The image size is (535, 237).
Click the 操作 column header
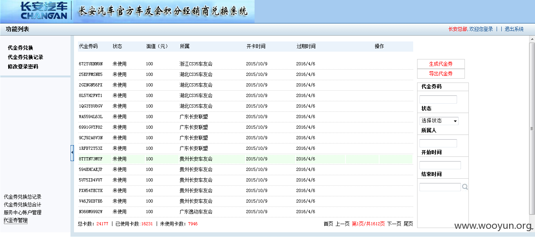[380, 46]
